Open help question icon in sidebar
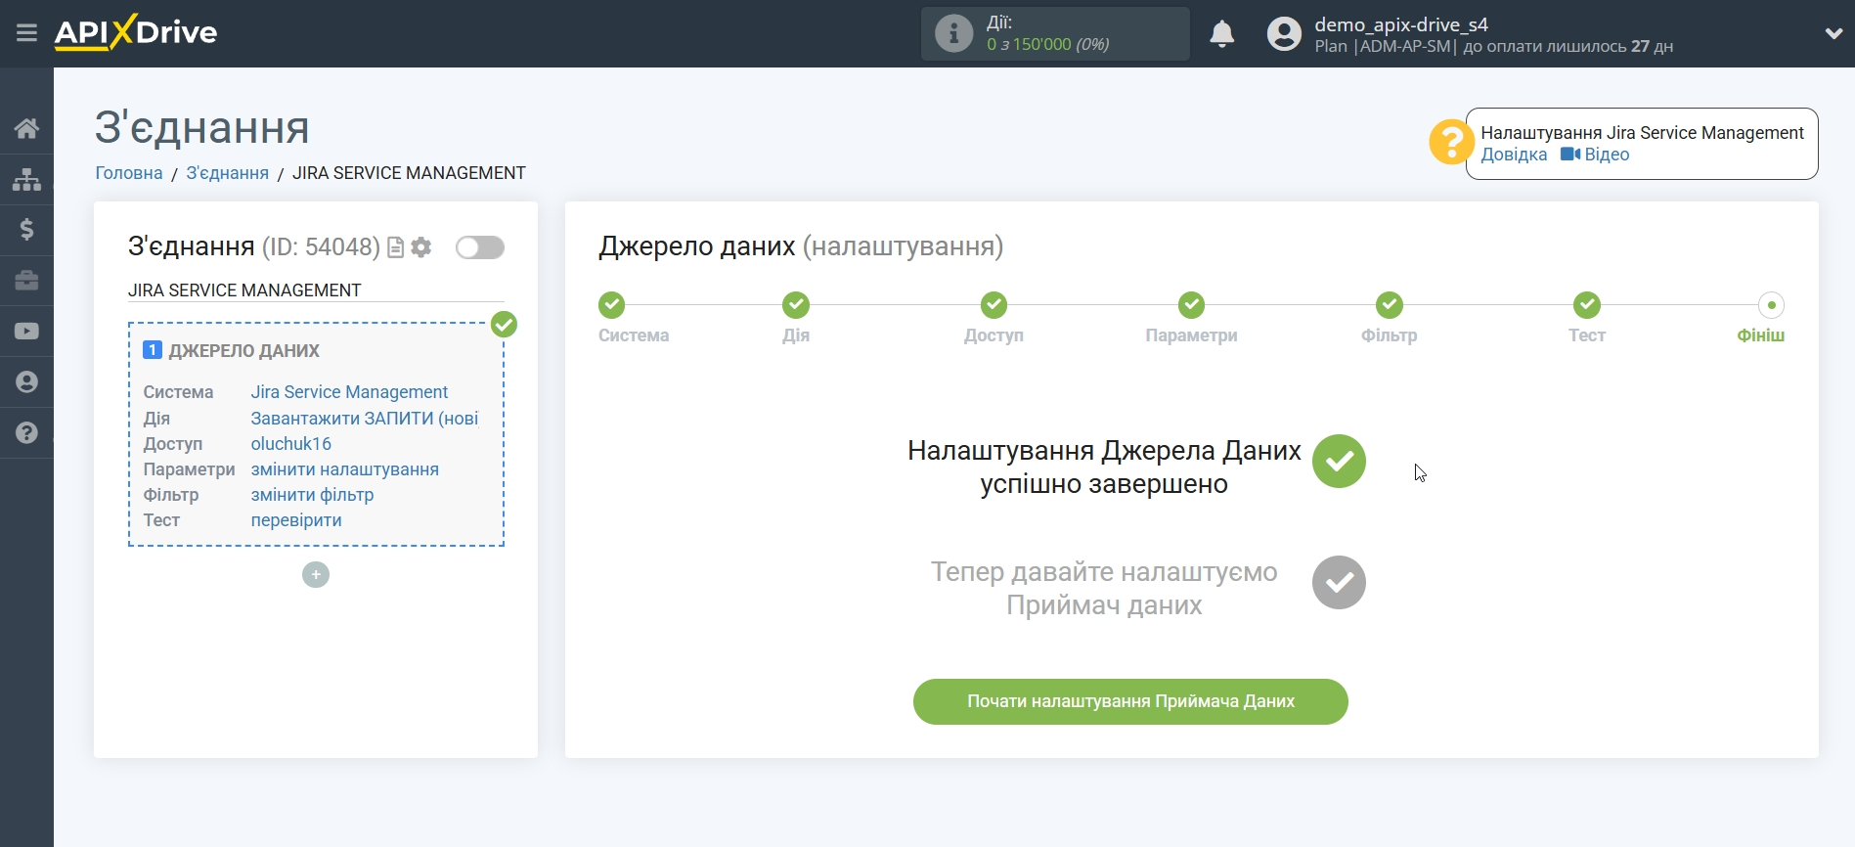Screen dimensions: 1855x847 26,433
